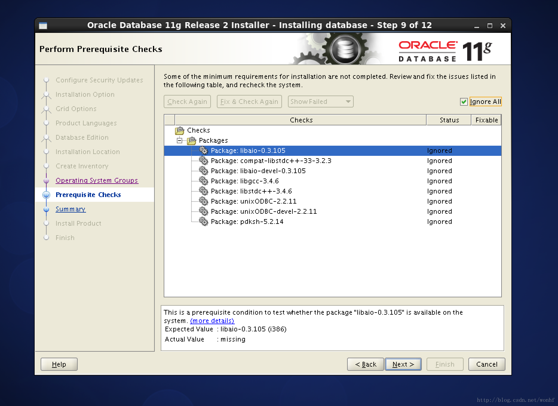The width and height of the screenshot is (558, 406).
Task: Open the Show Failed dropdown
Action: click(x=321, y=101)
